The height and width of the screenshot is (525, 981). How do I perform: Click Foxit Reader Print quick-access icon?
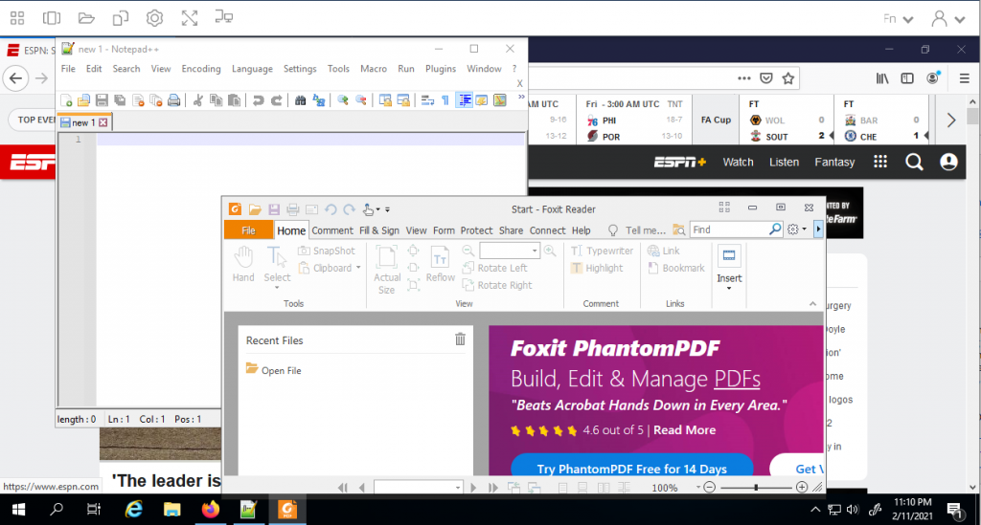[292, 209]
